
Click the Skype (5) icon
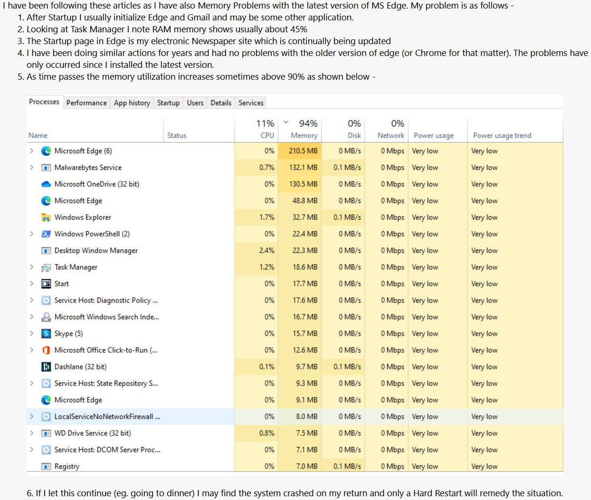(x=46, y=333)
